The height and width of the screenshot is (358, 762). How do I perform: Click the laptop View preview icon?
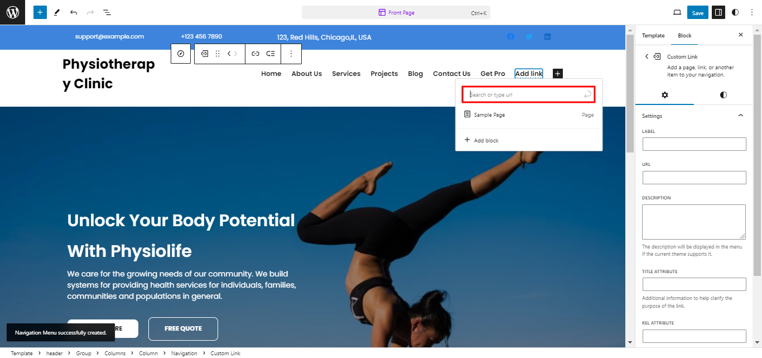[x=677, y=12]
